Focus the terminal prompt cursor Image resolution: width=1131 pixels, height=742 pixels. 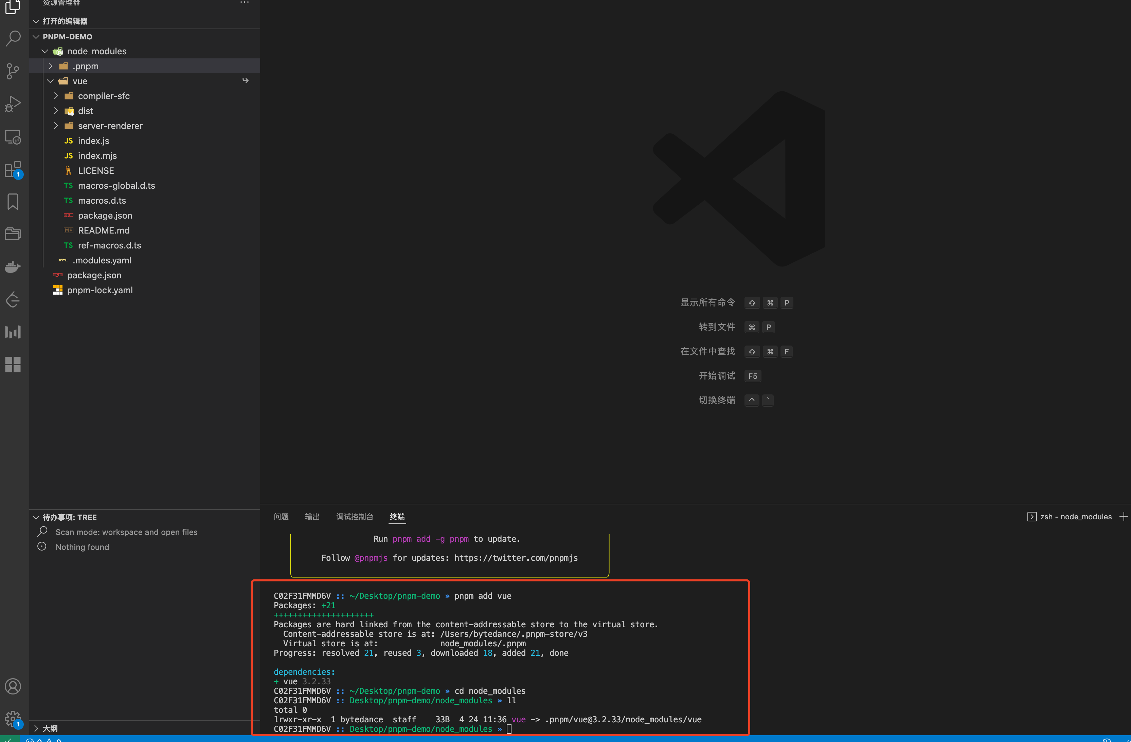click(509, 729)
